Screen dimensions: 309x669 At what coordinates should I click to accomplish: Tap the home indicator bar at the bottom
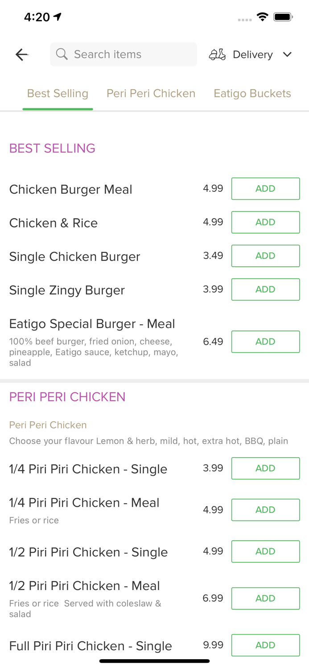154,661
